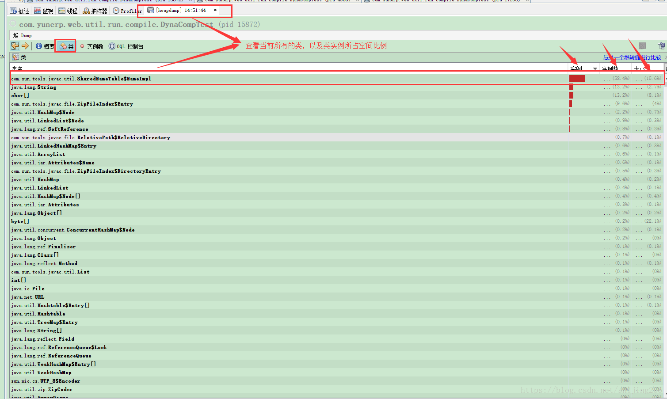Viewport: 667px width, 399px height.
Task: Select the ZipFileIndex$DirectoryEntry row
Action: 337,171
